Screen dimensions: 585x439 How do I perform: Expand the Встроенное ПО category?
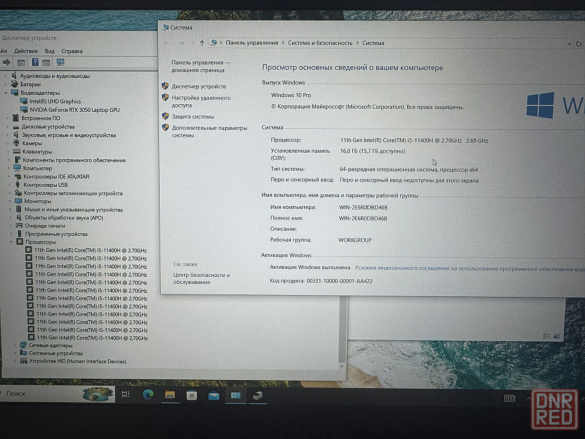click(x=6, y=118)
